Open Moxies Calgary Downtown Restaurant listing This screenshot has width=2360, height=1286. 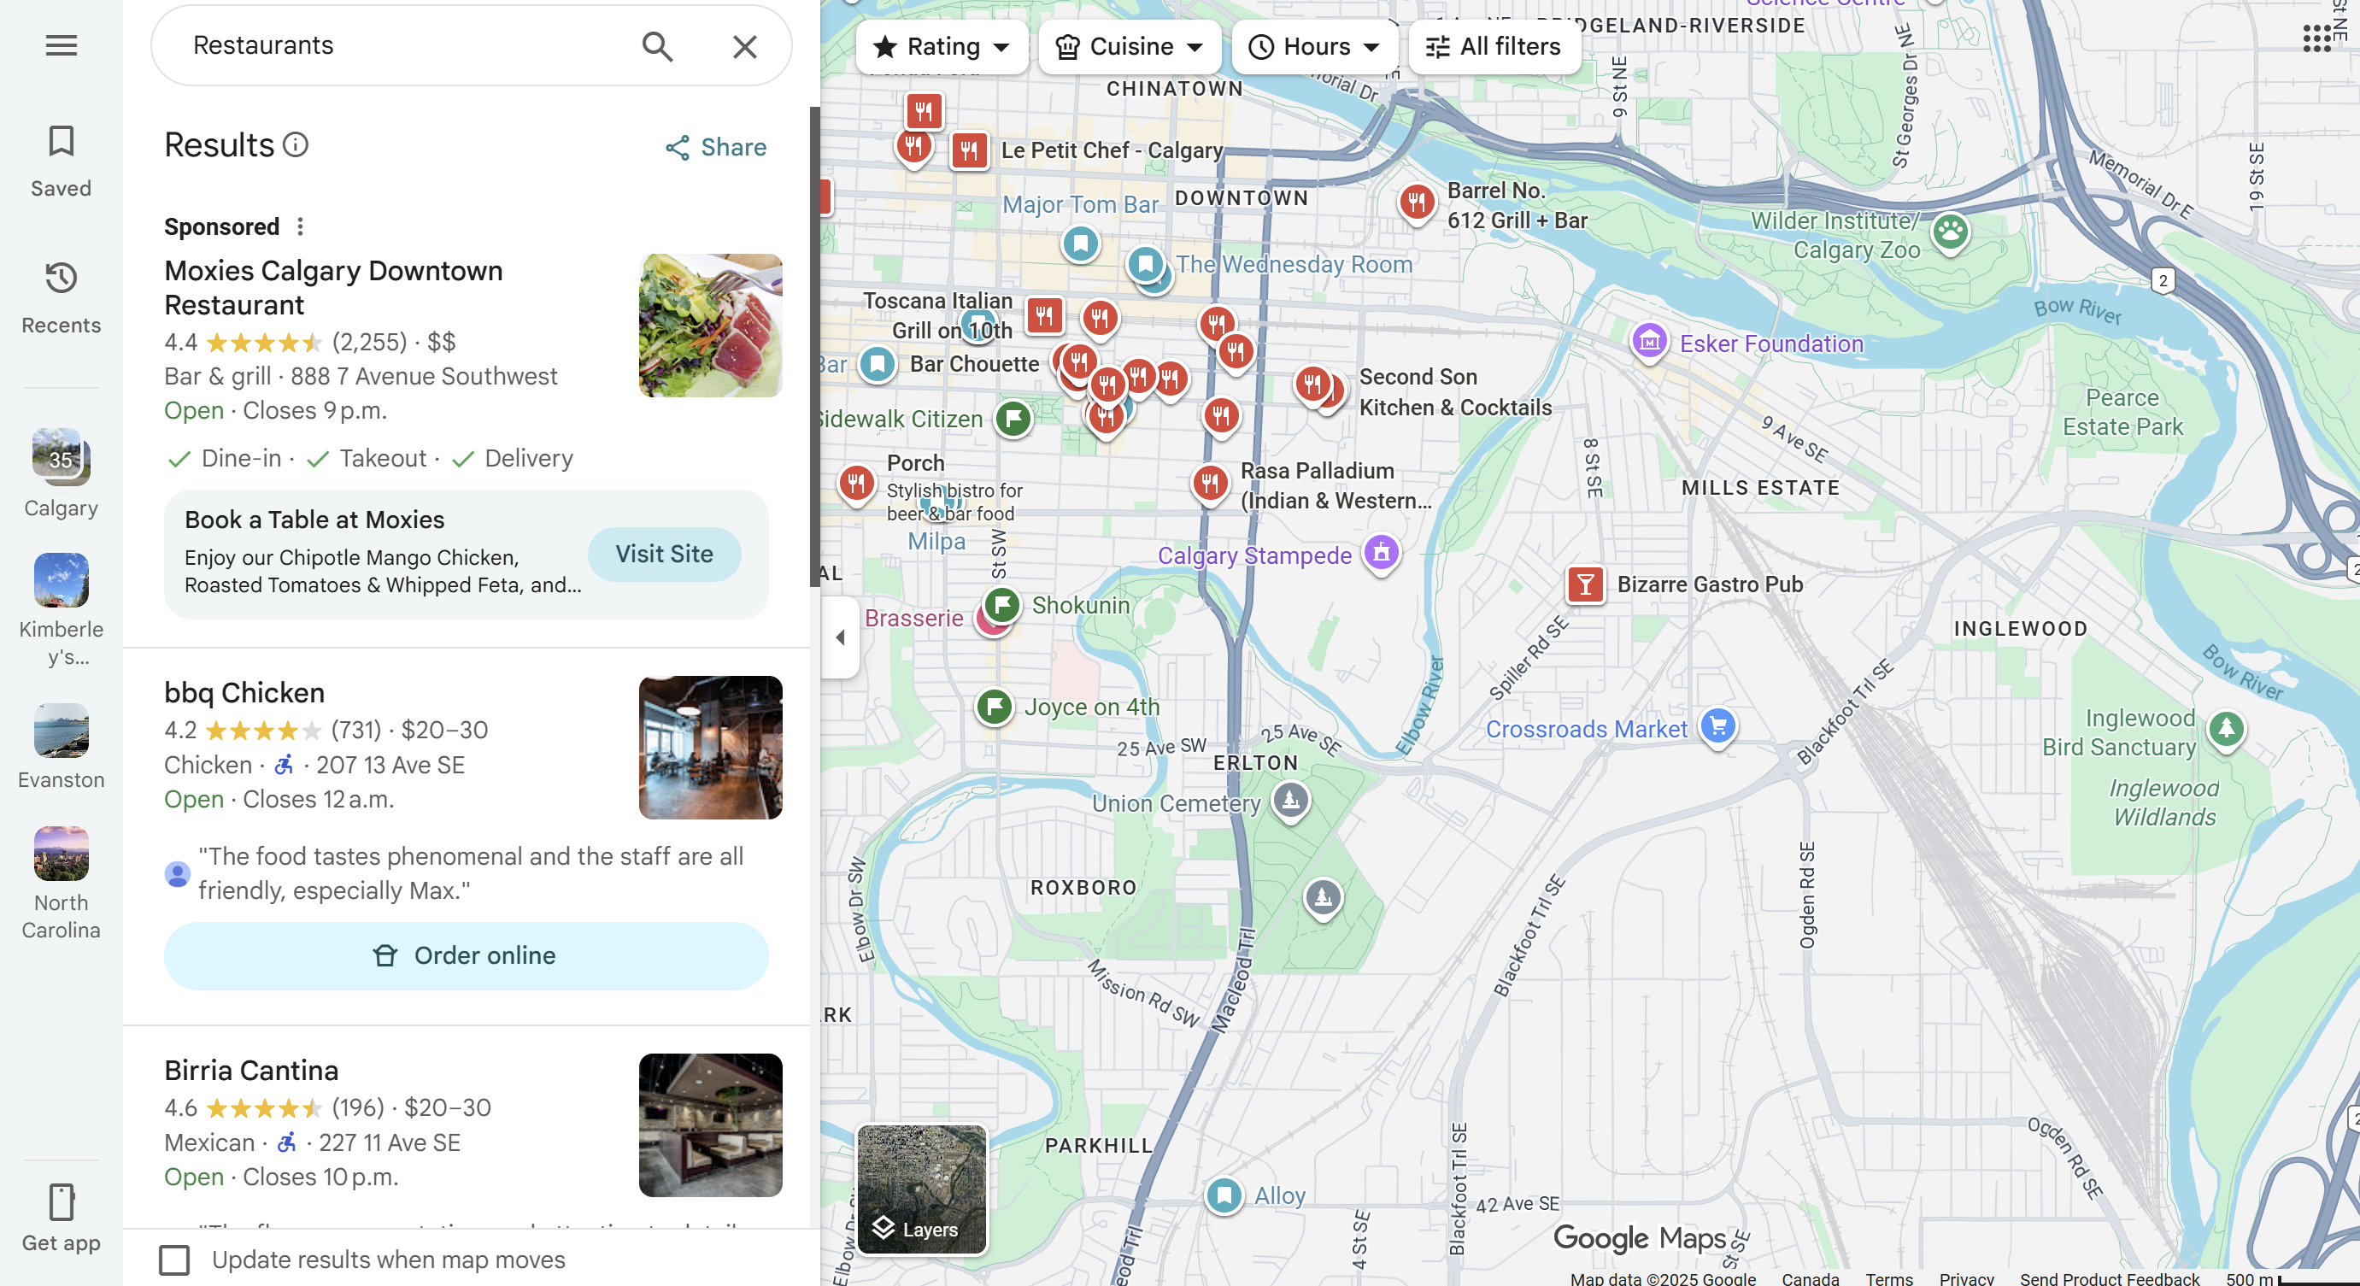click(333, 288)
